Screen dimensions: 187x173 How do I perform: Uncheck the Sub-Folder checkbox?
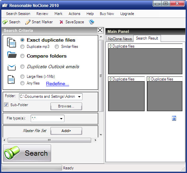click(x=6, y=105)
